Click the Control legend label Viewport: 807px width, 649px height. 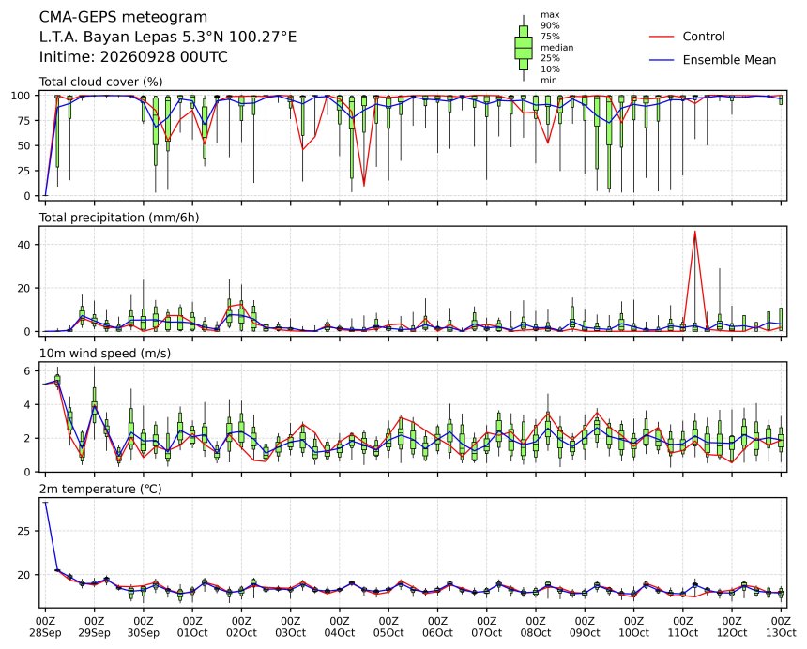[x=704, y=37]
